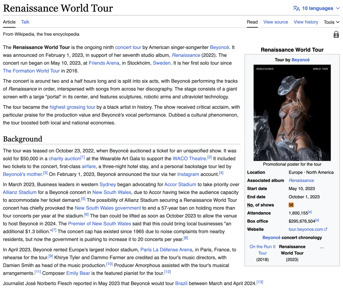Click citation footnote [1]

pos(83,157)
